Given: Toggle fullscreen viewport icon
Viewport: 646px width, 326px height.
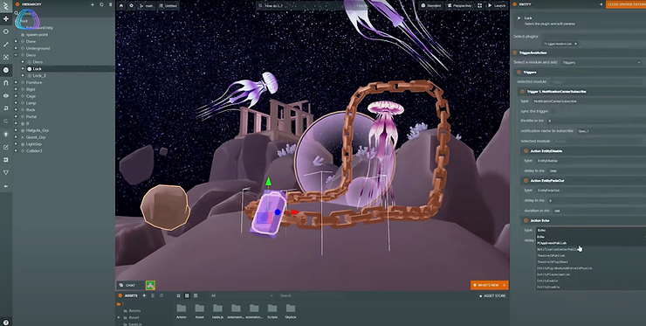Looking at the screenshot, I should [479, 5].
